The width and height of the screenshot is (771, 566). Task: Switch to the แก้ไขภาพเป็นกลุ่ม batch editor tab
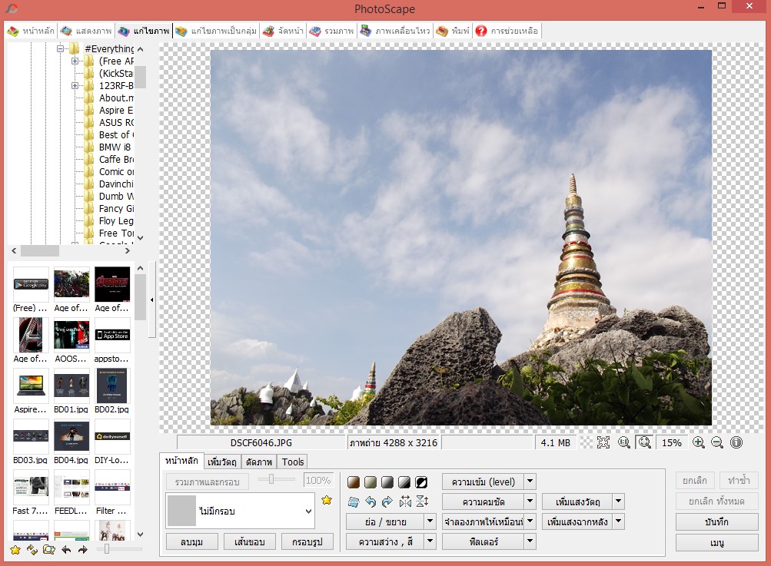coord(216,31)
